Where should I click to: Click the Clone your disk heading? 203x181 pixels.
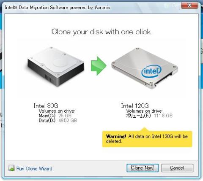(x=101, y=32)
